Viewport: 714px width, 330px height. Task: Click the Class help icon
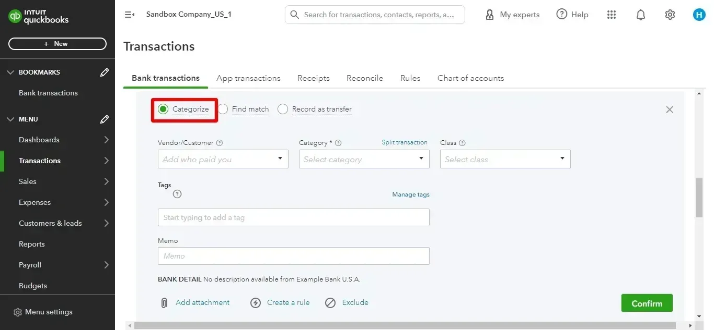[x=462, y=143]
